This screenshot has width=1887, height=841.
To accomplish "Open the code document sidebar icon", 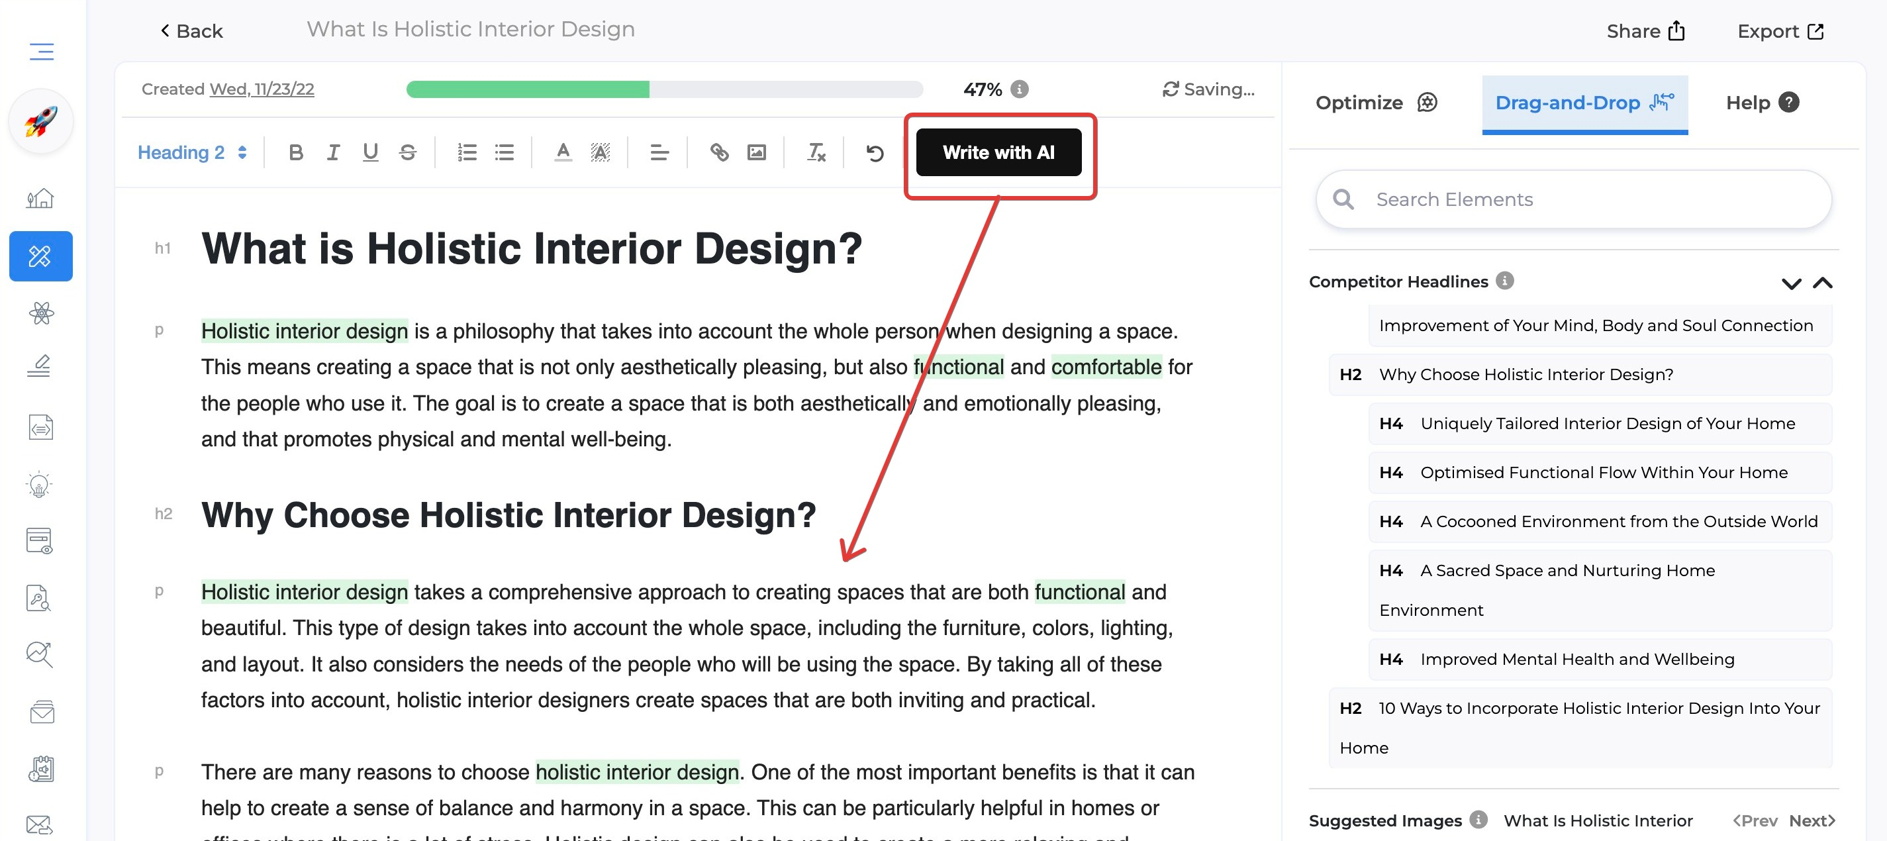I will (x=40, y=426).
